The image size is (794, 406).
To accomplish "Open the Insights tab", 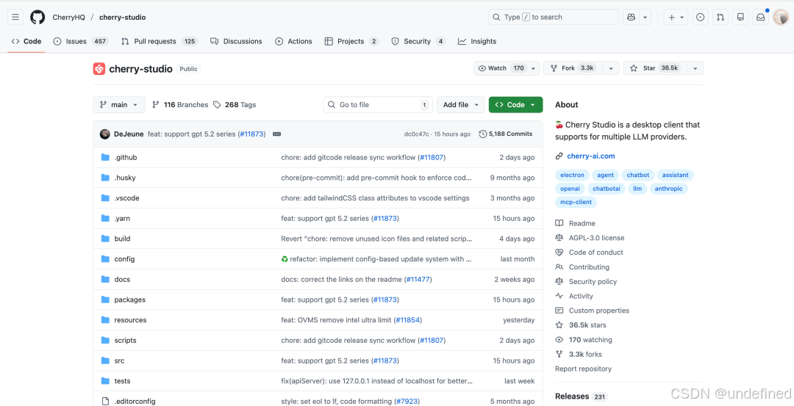I will pos(477,41).
